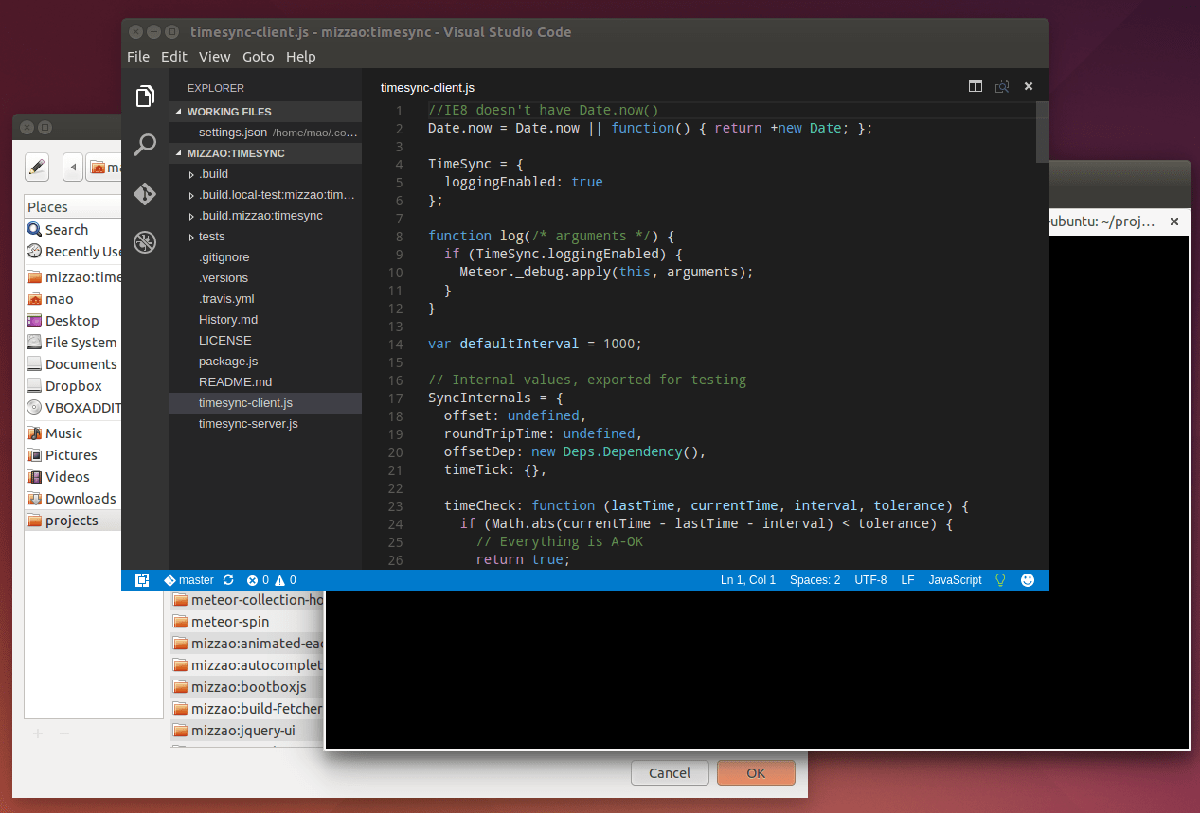
Task: Change the UTF-8 encoding setting
Action: (x=870, y=580)
